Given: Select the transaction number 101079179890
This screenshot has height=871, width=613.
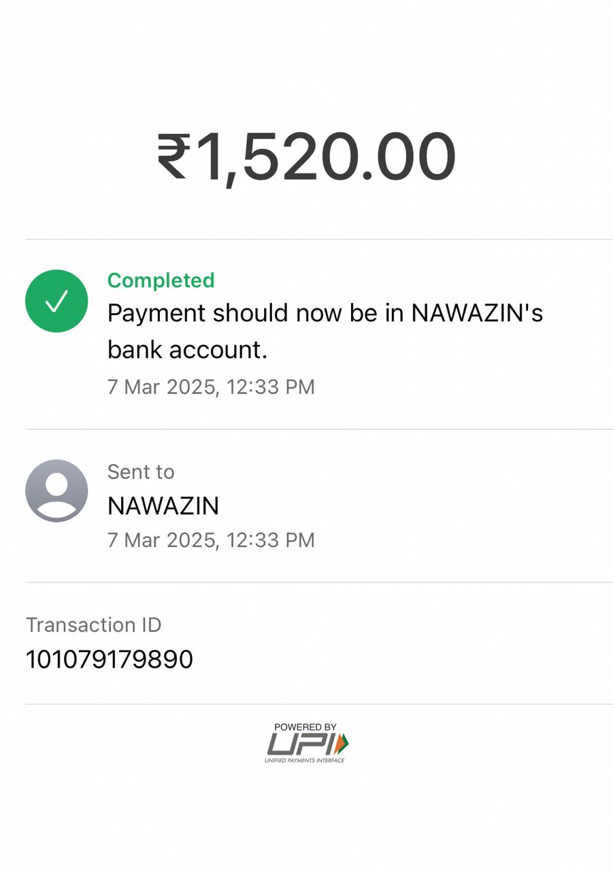Looking at the screenshot, I should click(x=110, y=659).
